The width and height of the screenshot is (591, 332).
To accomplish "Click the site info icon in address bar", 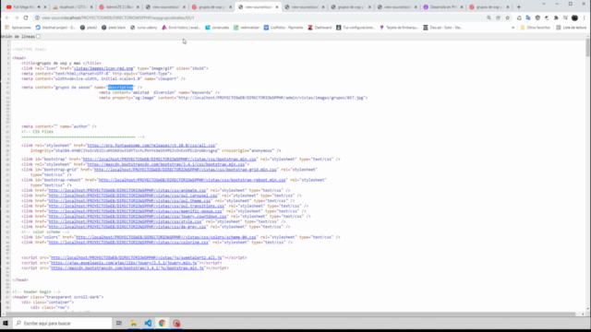I will coord(37,18).
